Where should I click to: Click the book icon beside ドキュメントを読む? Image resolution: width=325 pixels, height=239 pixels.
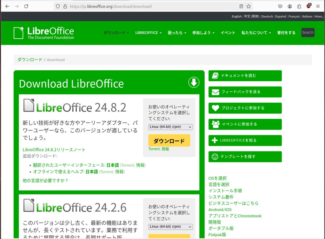click(215, 76)
